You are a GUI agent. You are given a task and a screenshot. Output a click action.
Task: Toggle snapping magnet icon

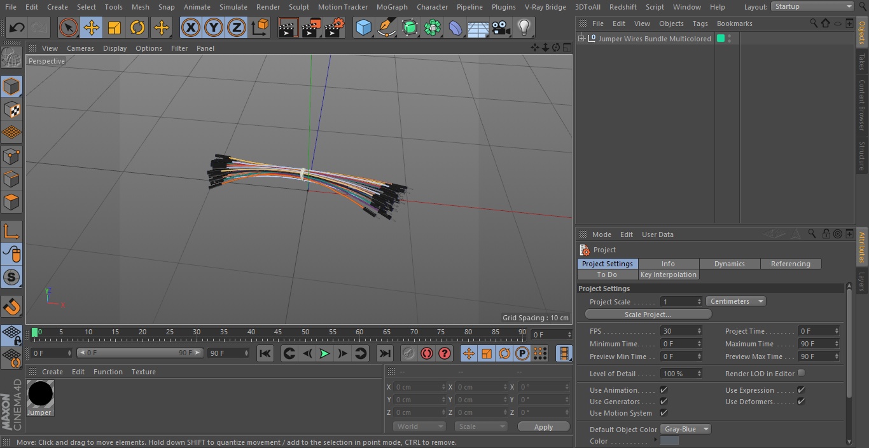pyautogui.click(x=11, y=307)
